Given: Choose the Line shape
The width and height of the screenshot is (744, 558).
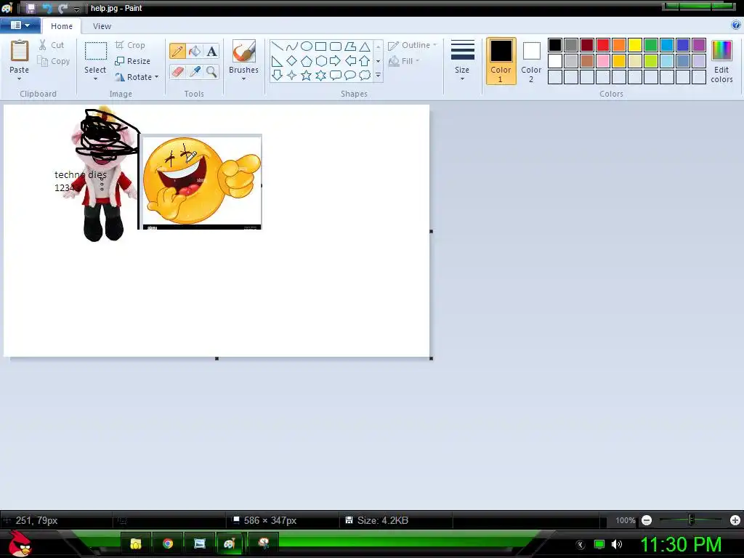Looking at the screenshot, I should 277,46.
